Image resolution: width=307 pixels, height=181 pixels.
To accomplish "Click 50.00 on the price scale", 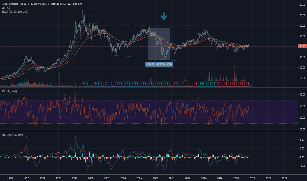I will pos(302,36).
